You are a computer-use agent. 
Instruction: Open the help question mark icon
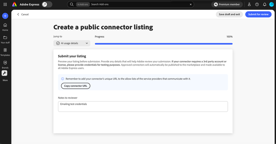click(257, 4)
